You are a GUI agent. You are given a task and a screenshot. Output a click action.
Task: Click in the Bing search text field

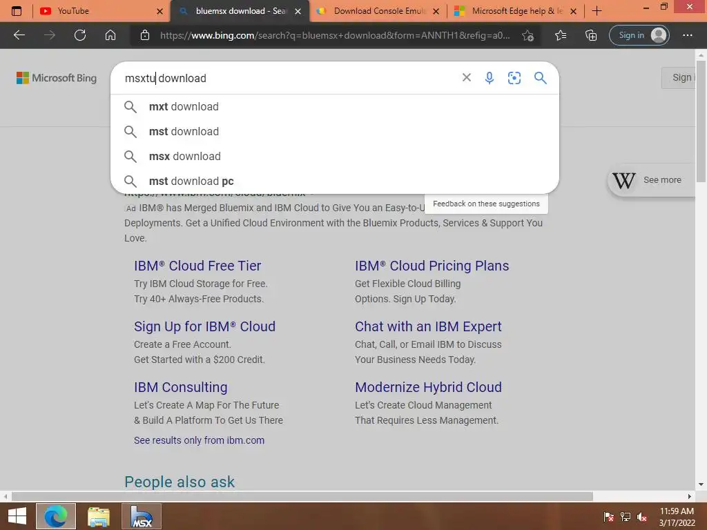click(289, 78)
